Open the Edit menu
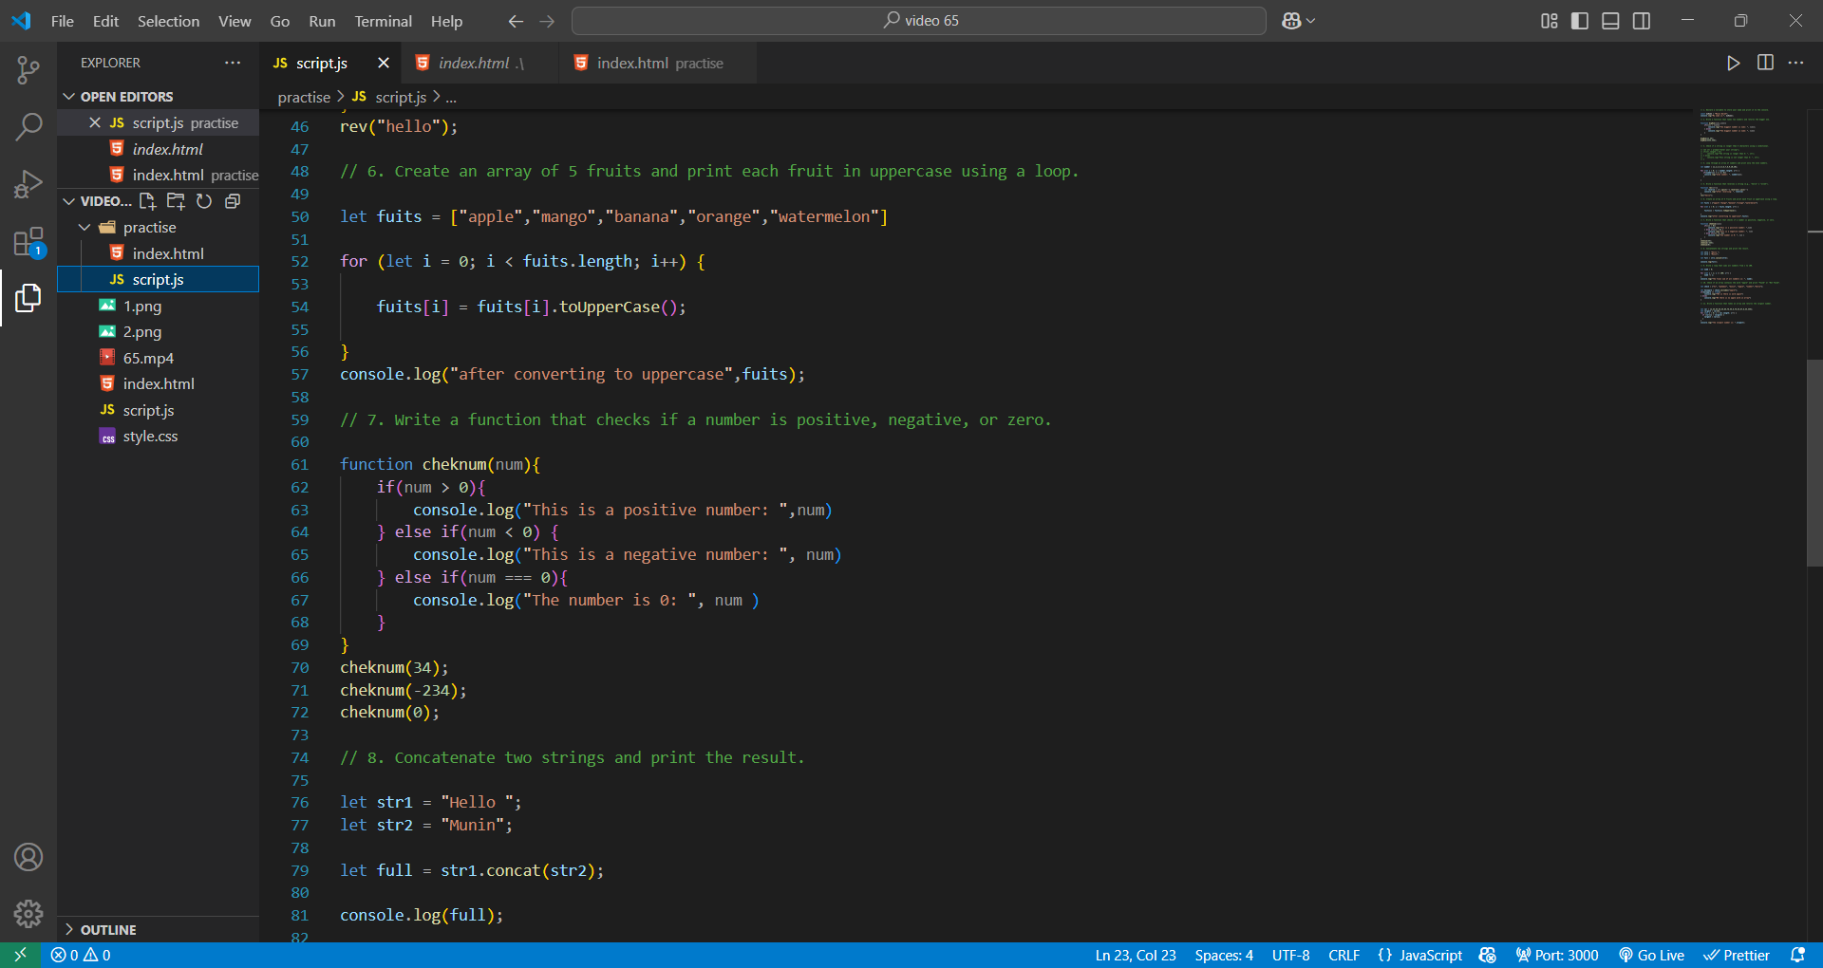Viewport: 1823px width, 968px height. click(105, 21)
